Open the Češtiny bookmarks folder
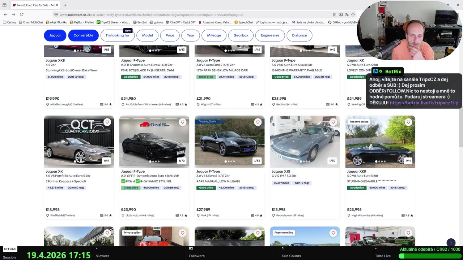 (9, 22)
